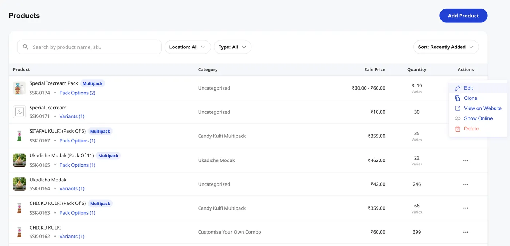510x246 pixels.
Task: Select Clone in the actions menu
Action: tap(478, 98)
